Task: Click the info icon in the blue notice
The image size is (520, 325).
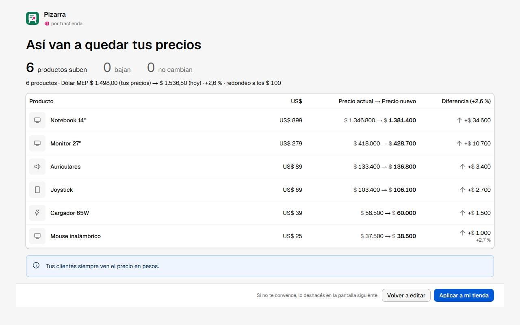Action: coord(36,266)
